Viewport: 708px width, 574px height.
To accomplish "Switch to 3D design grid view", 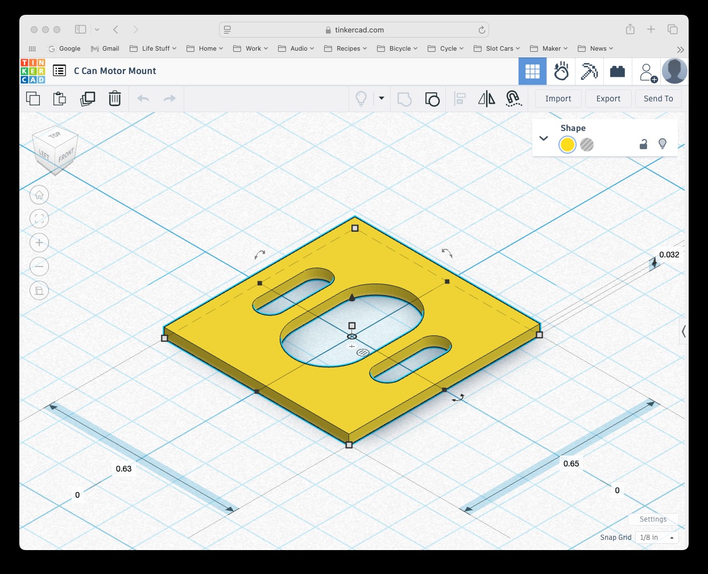I will (532, 71).
